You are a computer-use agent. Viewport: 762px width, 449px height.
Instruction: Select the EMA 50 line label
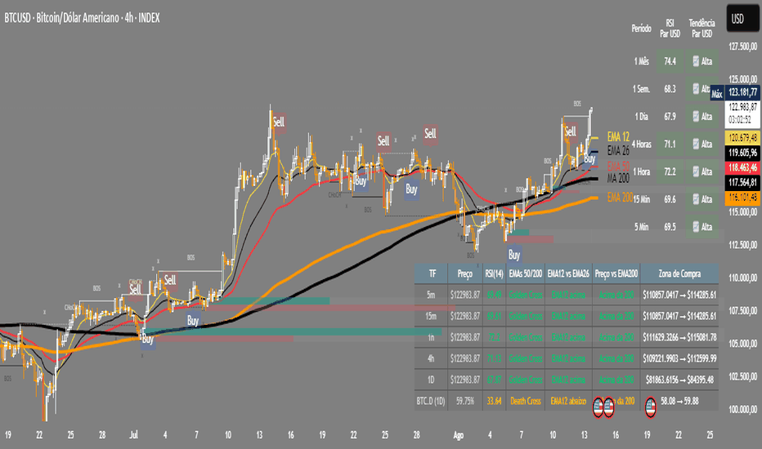618,166
